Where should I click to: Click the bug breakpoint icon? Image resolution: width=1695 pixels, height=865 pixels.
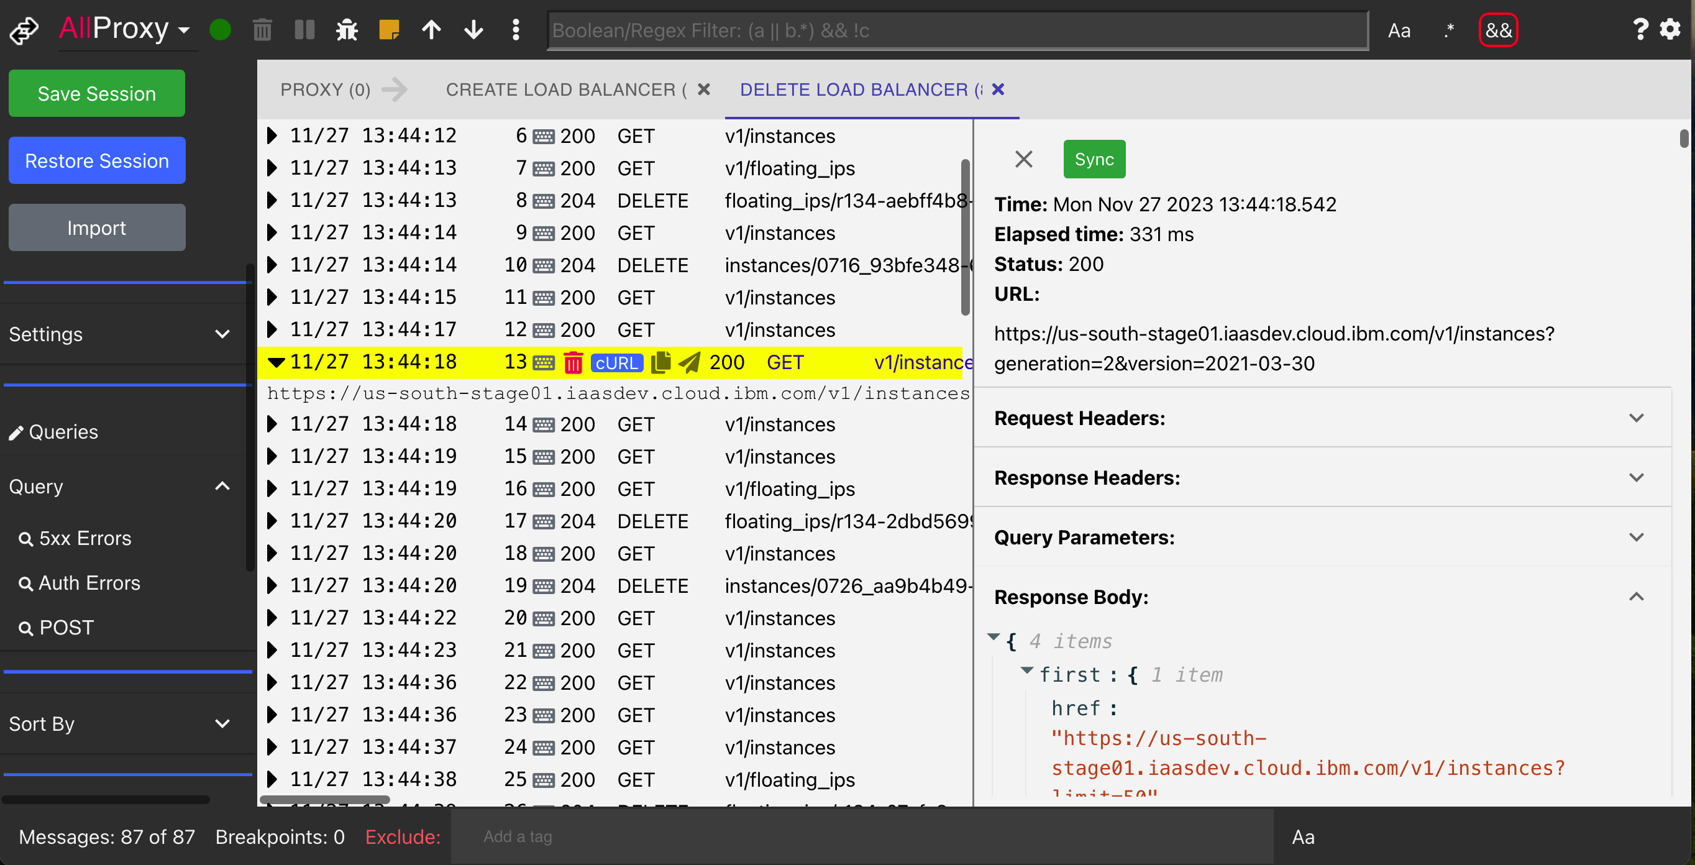pos(346,30)
